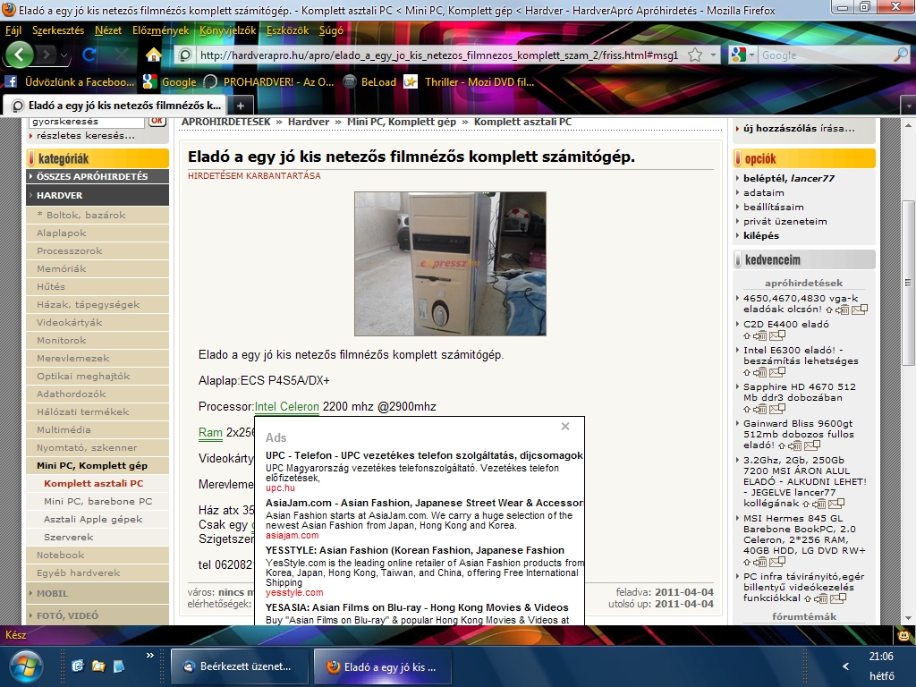Open privát üzeneteim link
Viewport: 916px width, 687px height.
(x=785, y=222)
